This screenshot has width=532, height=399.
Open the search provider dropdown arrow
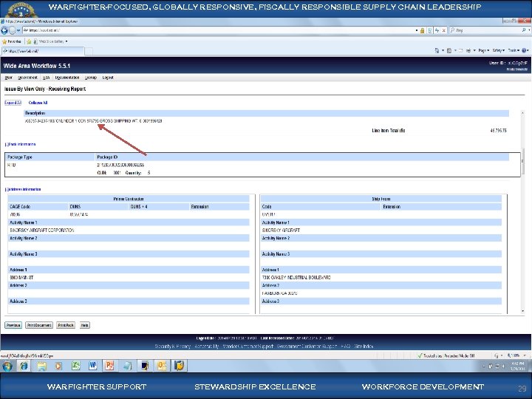pyautogui.click(x=529, y=30)
